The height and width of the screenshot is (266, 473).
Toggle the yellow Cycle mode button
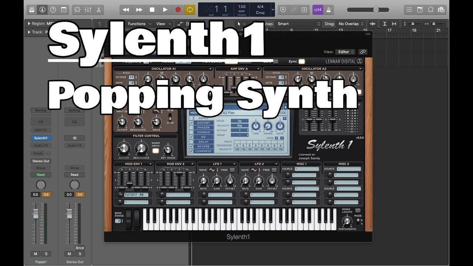tap(190, 10)
